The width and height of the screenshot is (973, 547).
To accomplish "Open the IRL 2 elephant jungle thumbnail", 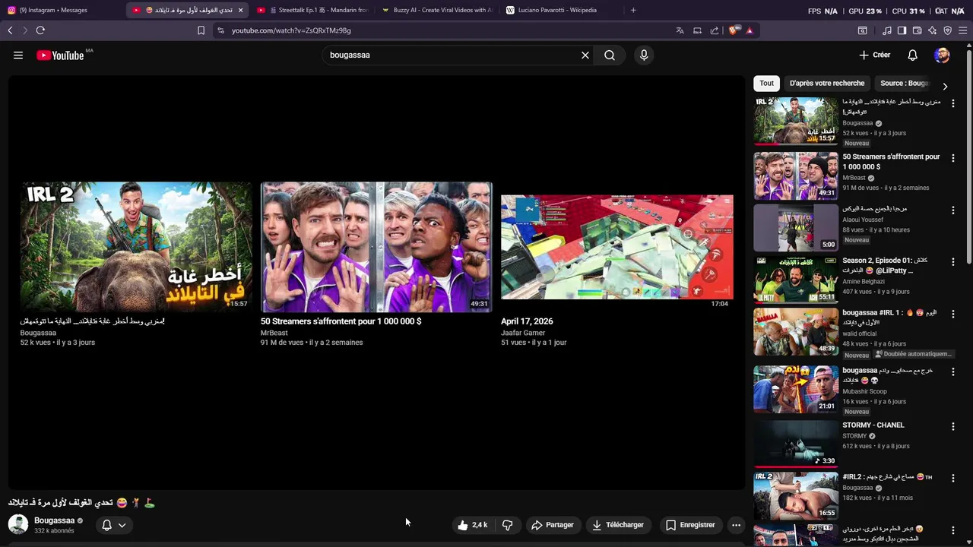I will (x=136, y=247).
